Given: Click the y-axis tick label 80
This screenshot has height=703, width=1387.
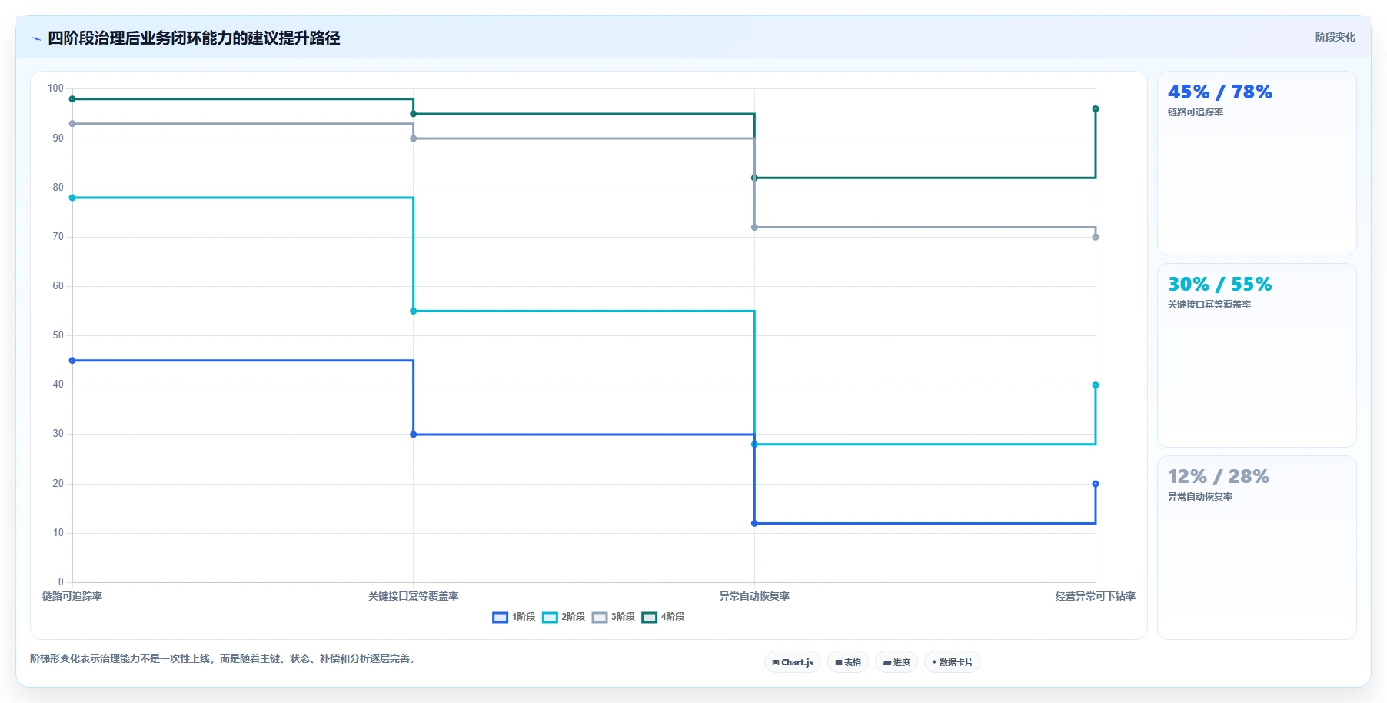Looking at the screenshot, I should coord(58,188).
